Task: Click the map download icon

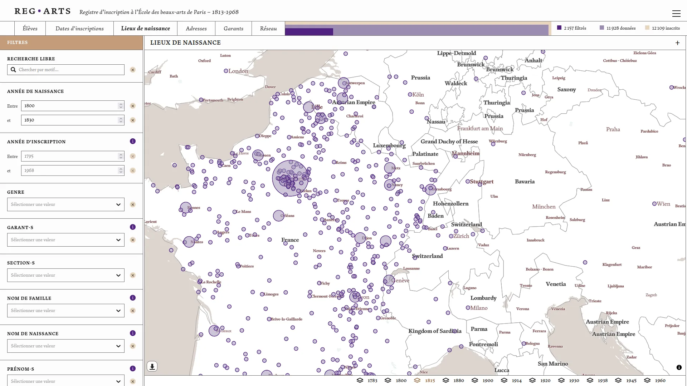Action: (152, 366)
